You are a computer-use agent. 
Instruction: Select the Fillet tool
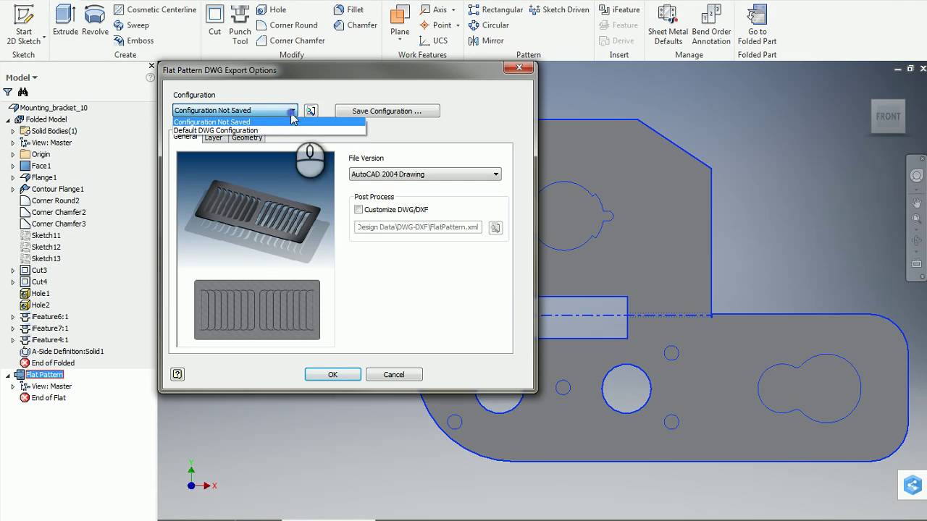click(348, 9)
